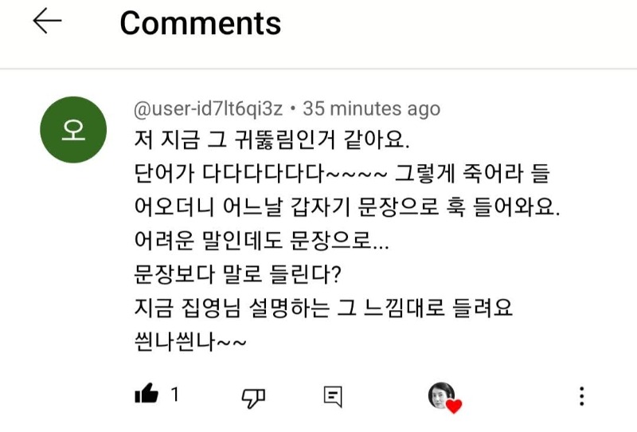The height and width of the screenshot is (432, 637).
Task: Open the reply icon under the comment
Action: pos(333,395)
